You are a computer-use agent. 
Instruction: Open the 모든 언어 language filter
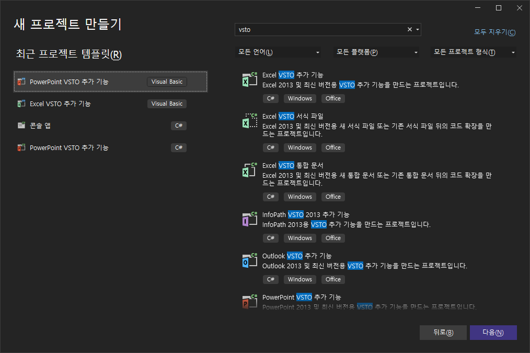coord(278,52)
